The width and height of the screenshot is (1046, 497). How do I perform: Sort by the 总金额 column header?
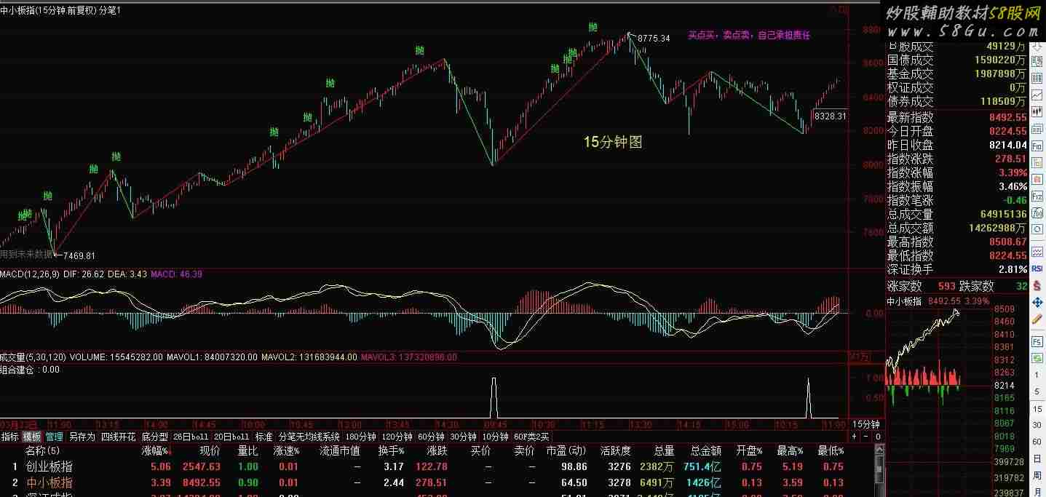706,451
